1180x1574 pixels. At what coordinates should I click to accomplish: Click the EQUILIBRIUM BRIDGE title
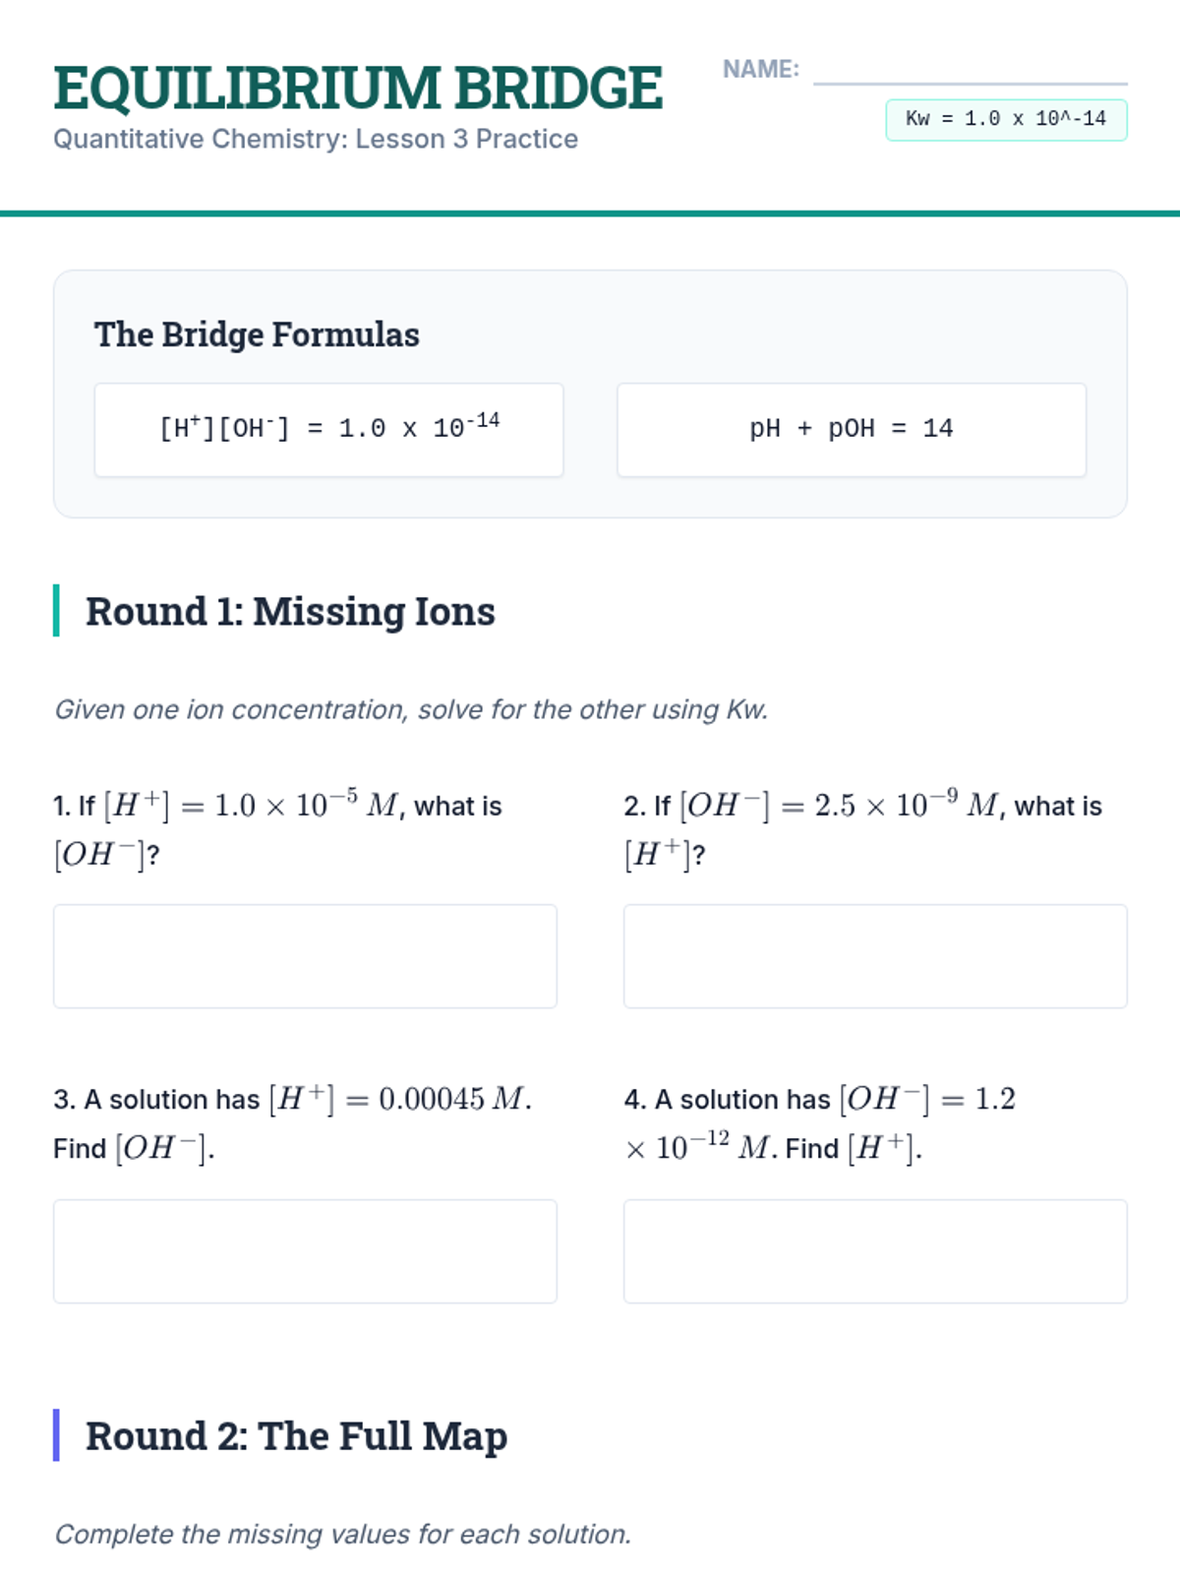[x=358, y=89]
